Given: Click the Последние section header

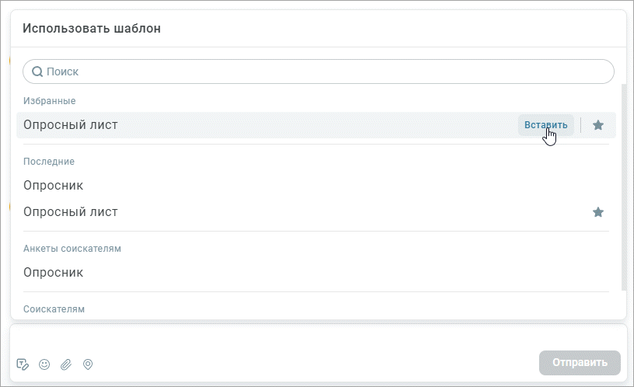Looking at the screenshot, I should point(49,161).
